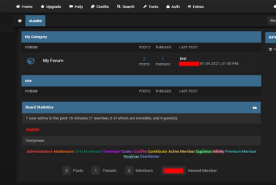Open the Auth menu item
The height and width of the screenshot is (185, 276).
pyautogui.click(x=173, y=7)
